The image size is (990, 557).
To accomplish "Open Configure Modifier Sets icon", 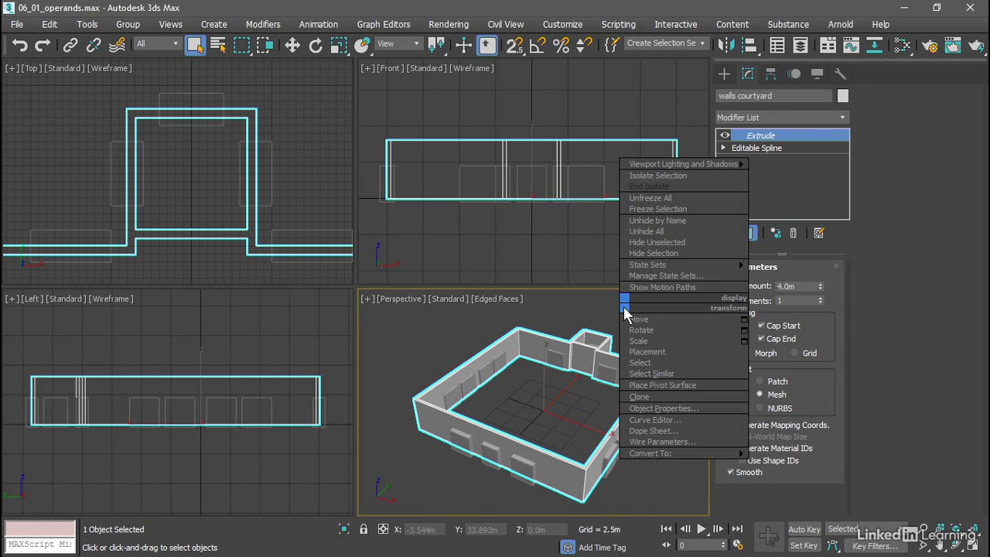I will [819, 233].
